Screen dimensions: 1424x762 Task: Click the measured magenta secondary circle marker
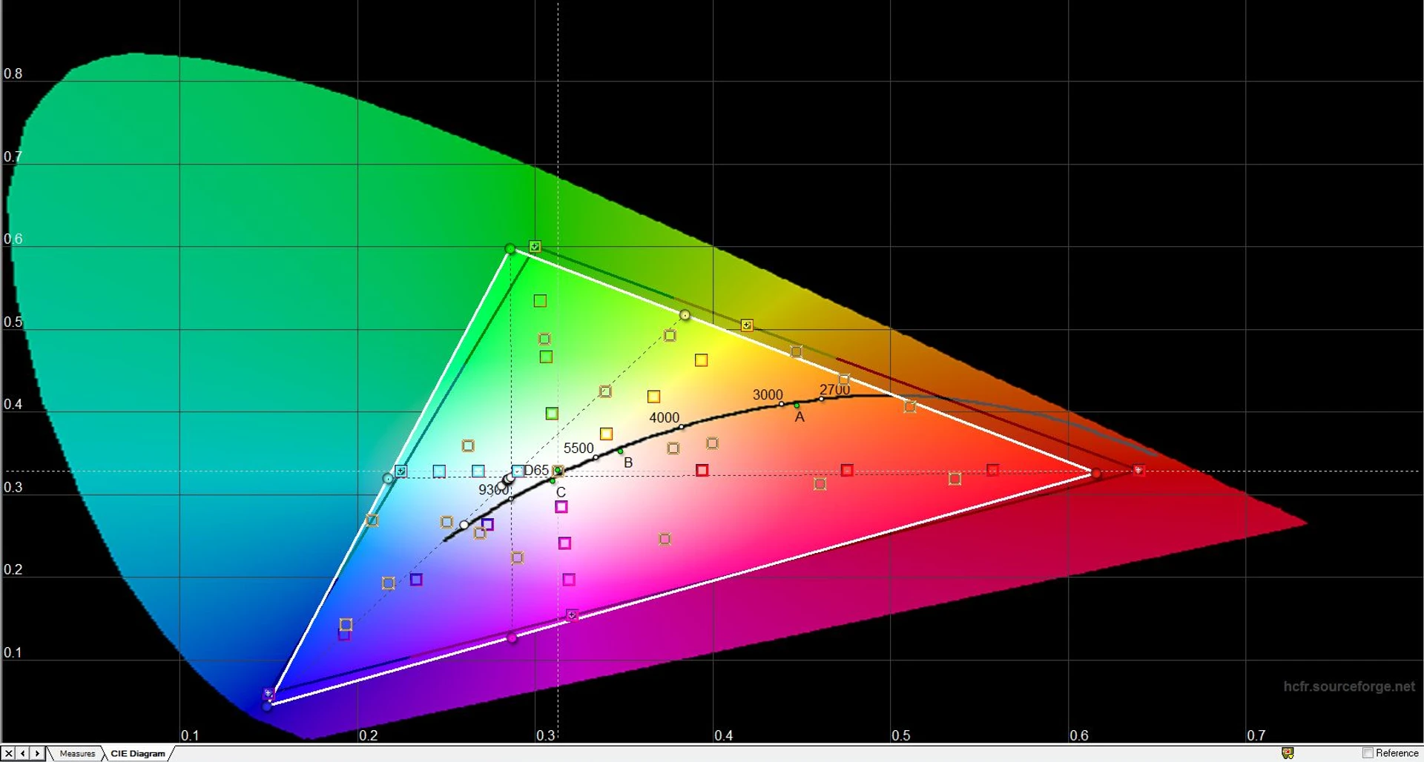pos(512,637)
